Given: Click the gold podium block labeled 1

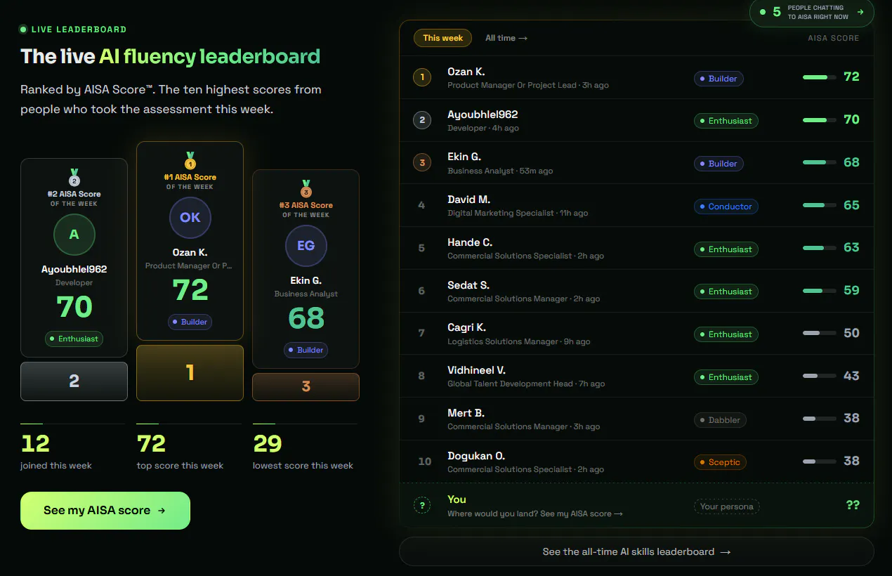Looking at the screenshot, I should (190, 373).
